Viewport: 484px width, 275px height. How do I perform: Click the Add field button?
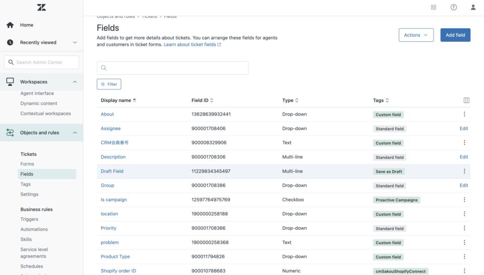point(455,35)
